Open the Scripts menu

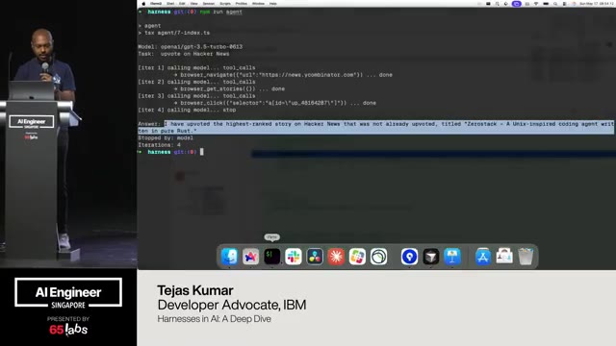click(x=225, y=4)
